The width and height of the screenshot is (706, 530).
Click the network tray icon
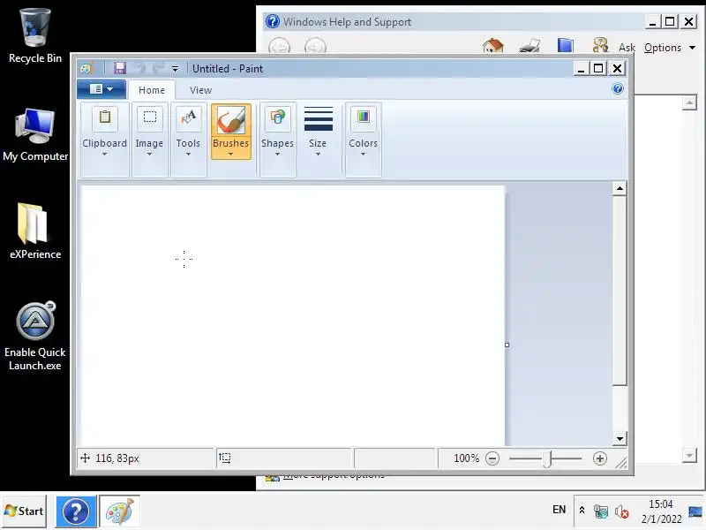(x=601, y=511)
